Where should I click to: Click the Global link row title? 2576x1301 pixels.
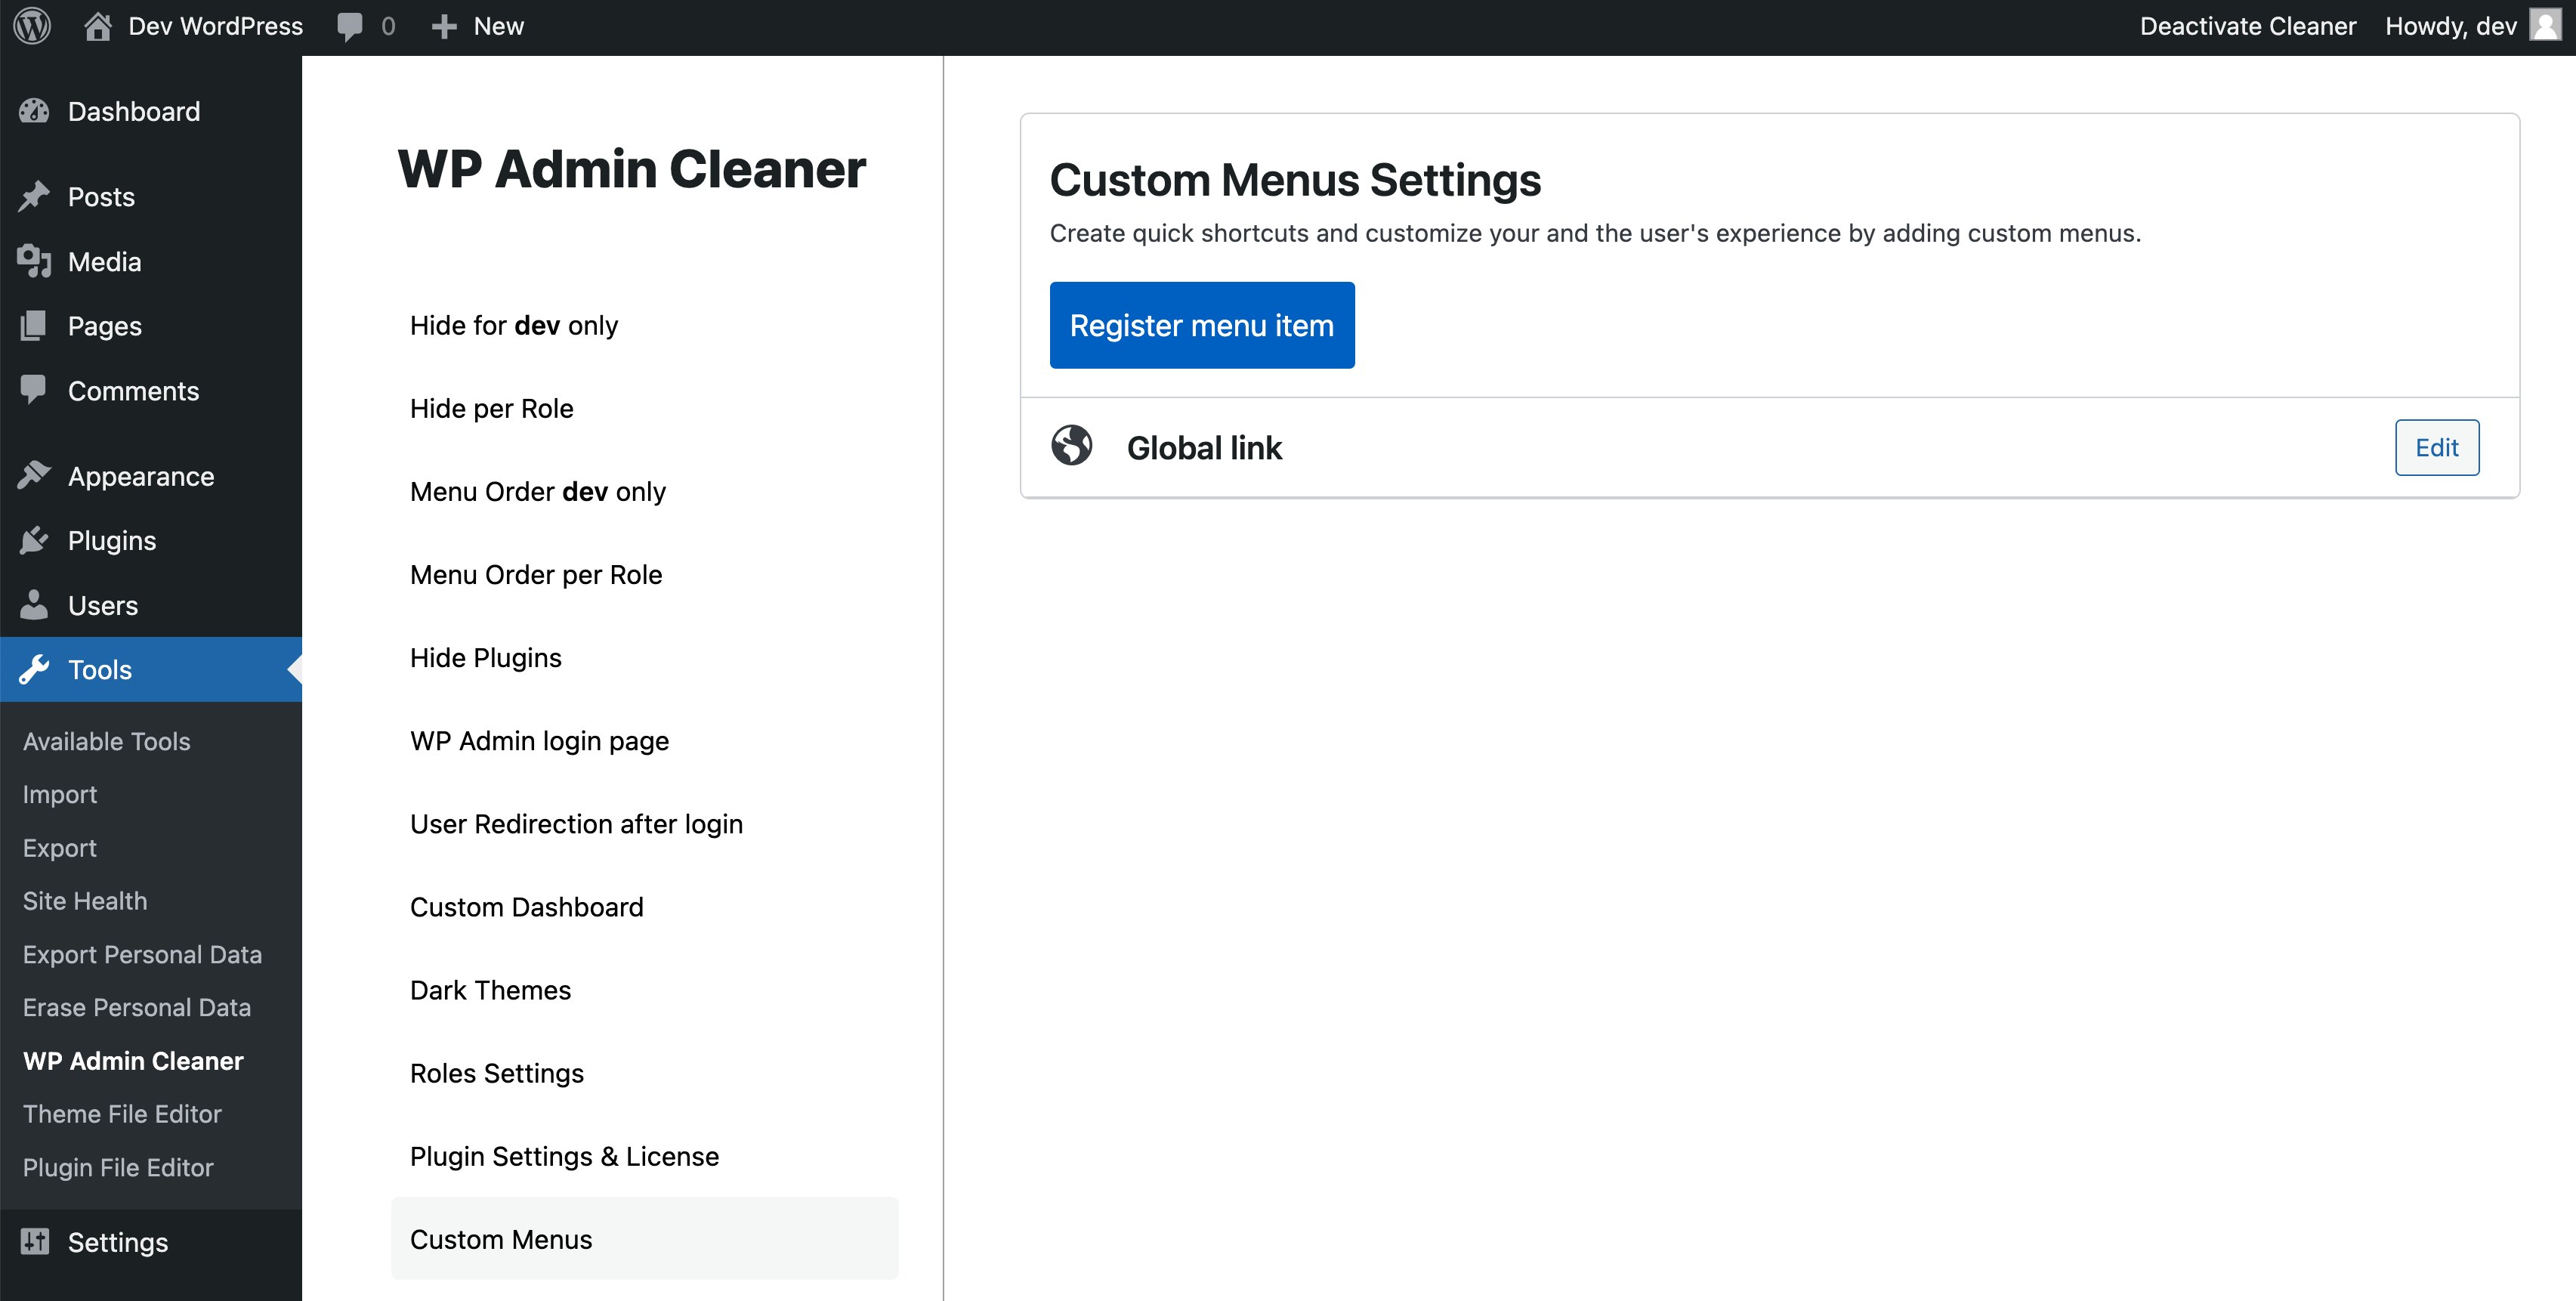[1205, 447]
